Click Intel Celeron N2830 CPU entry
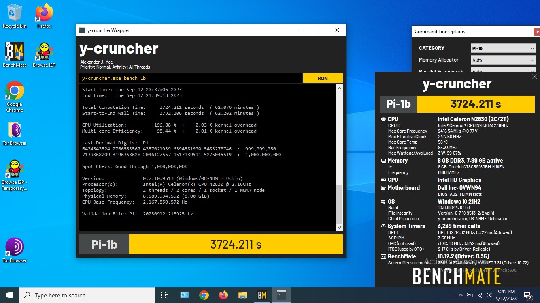Screen dimensions: 540x303 click(472, 119)
